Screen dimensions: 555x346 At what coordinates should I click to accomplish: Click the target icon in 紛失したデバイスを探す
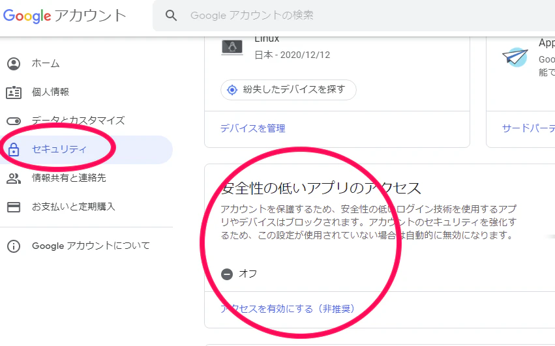pos(232,90)
